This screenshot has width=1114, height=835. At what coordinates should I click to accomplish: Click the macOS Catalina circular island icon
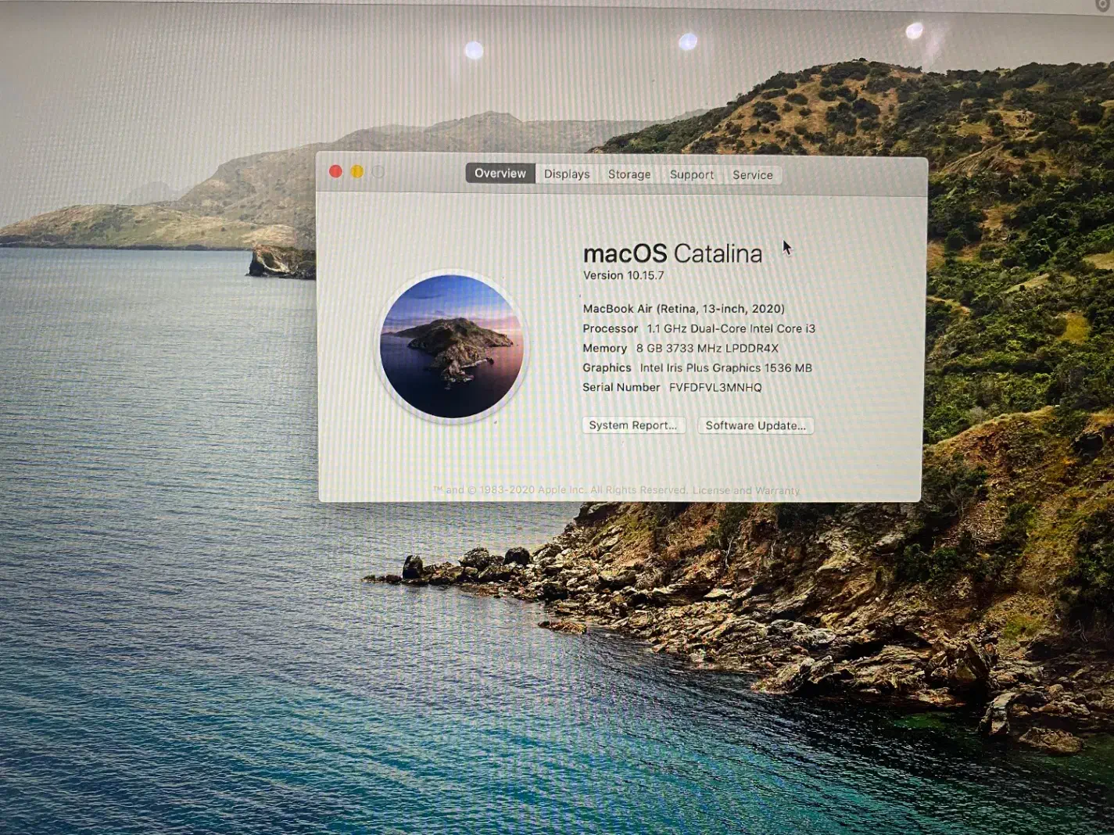[452, 346]
